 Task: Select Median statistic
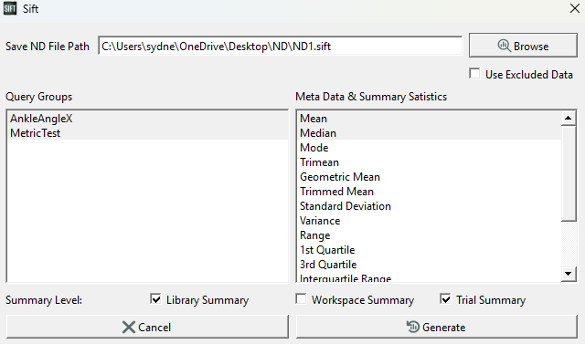(x=430, y=133)
